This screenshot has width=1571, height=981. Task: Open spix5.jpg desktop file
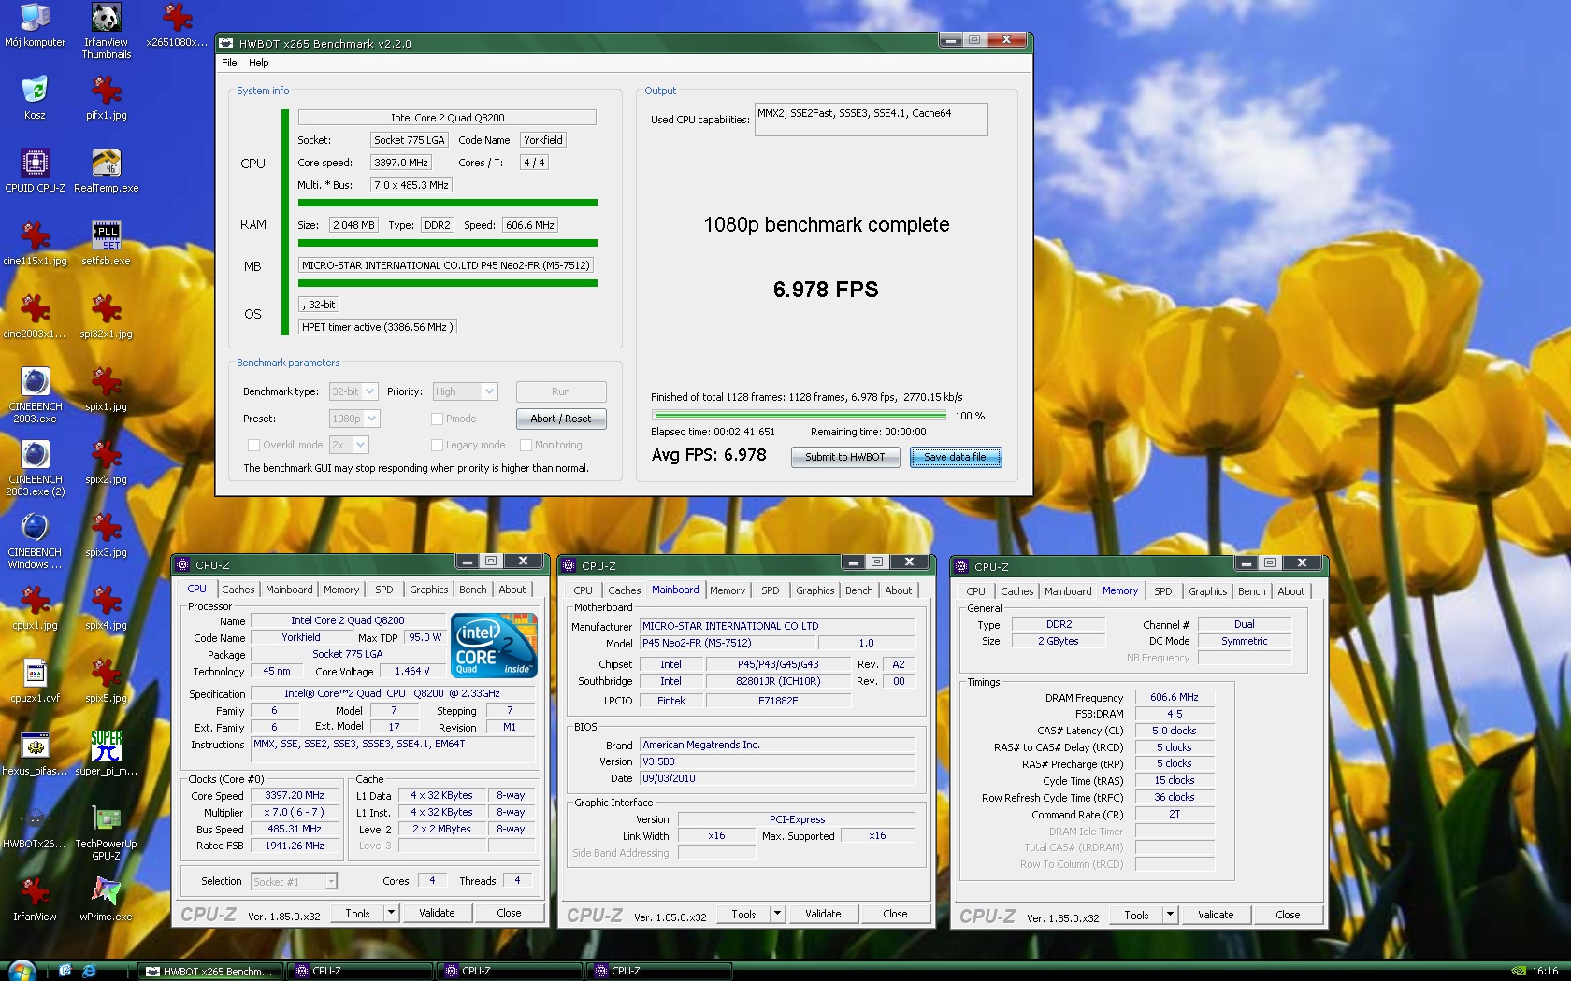[x=106, y=681]
